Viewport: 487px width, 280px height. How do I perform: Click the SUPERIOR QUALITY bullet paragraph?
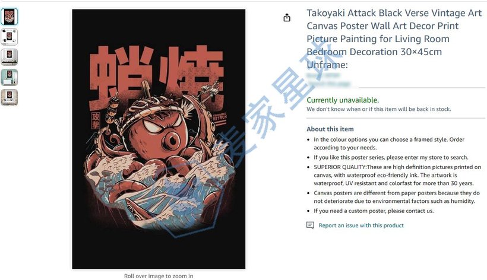click(397, 175)
